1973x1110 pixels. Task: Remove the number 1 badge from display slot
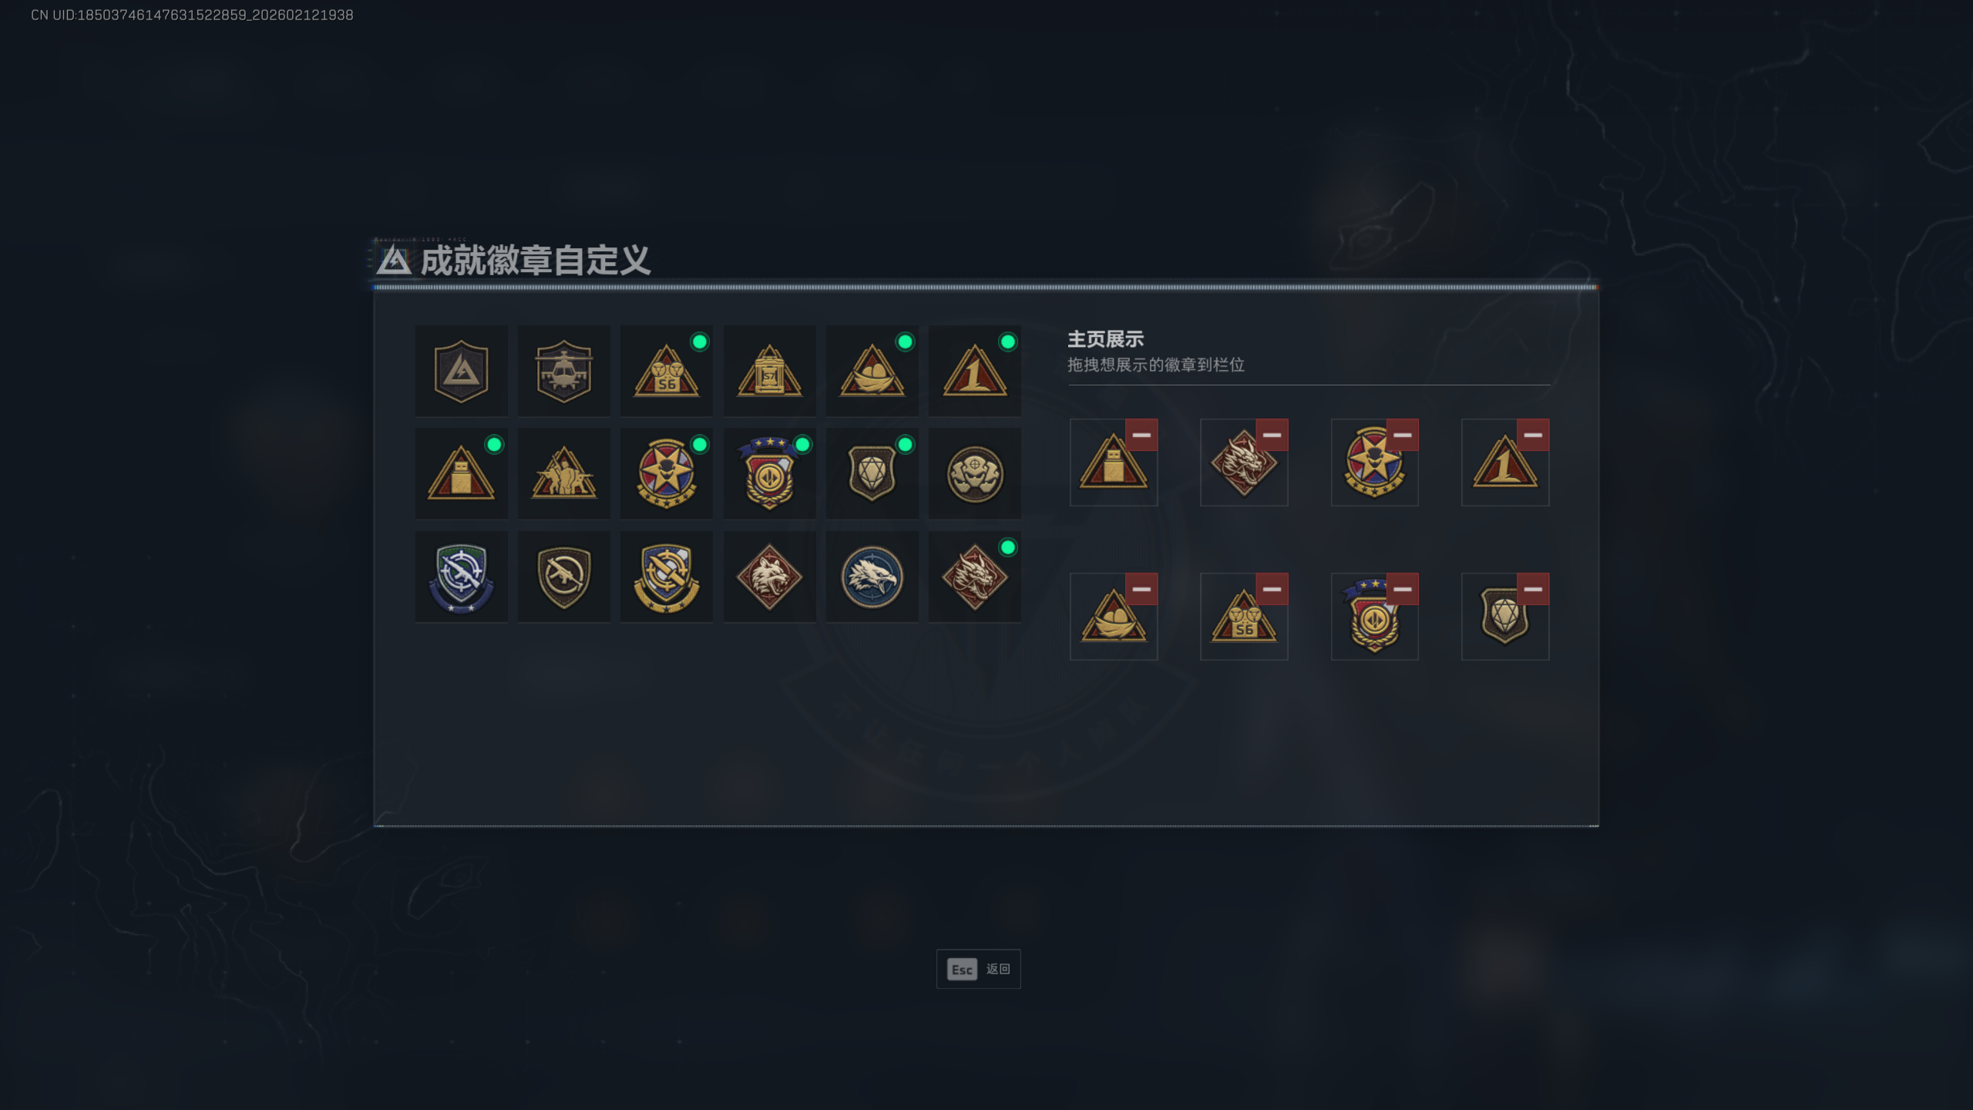pos(1533,435)
